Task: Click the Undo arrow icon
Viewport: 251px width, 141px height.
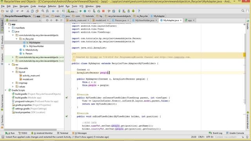Action: tap(17, 11)
